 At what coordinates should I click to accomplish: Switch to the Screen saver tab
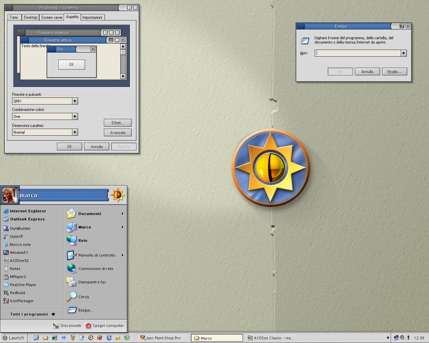51,17
